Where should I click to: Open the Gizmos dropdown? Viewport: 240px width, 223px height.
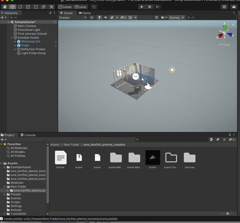176,18
